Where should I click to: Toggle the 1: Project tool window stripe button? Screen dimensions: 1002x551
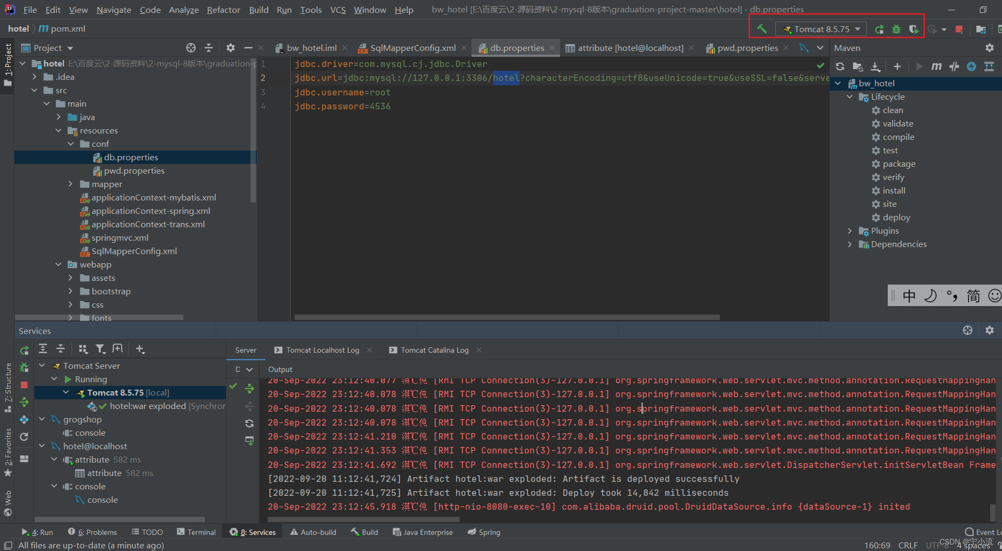pos(8,65)
